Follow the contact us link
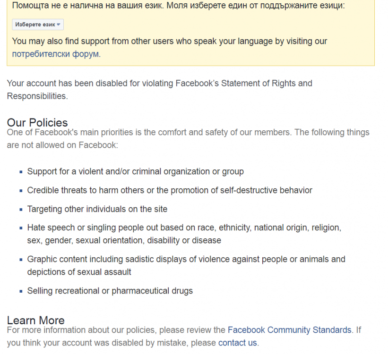The height and width of the screenshot is (354, 388). [x=237, y=343]
